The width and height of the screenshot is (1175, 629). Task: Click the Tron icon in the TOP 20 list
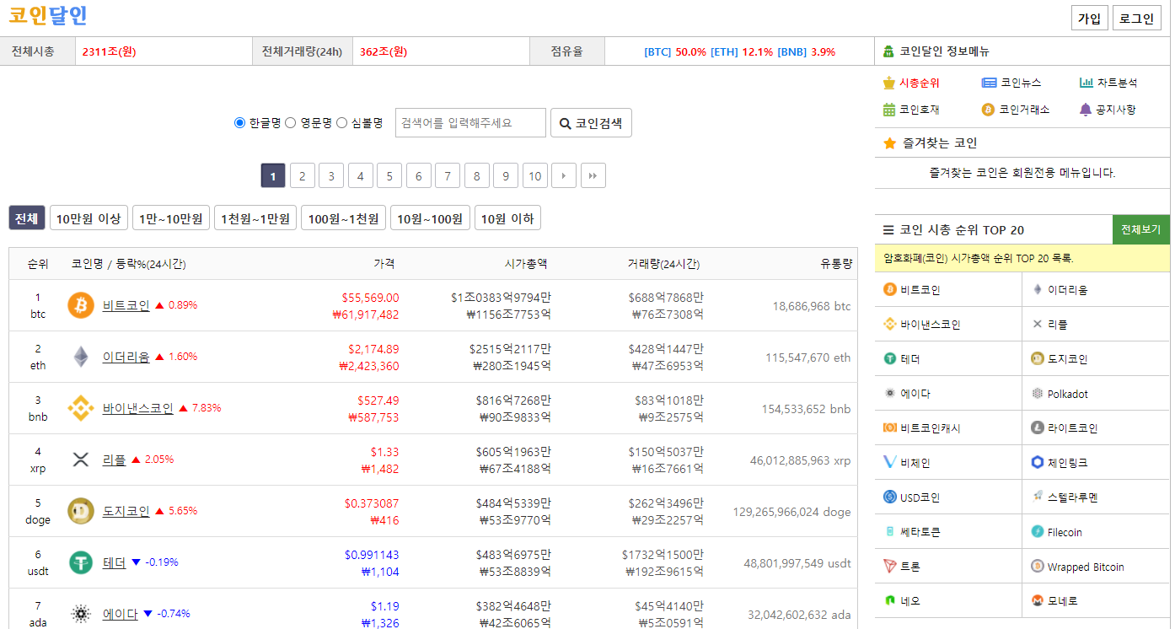(x=889, y=567)
